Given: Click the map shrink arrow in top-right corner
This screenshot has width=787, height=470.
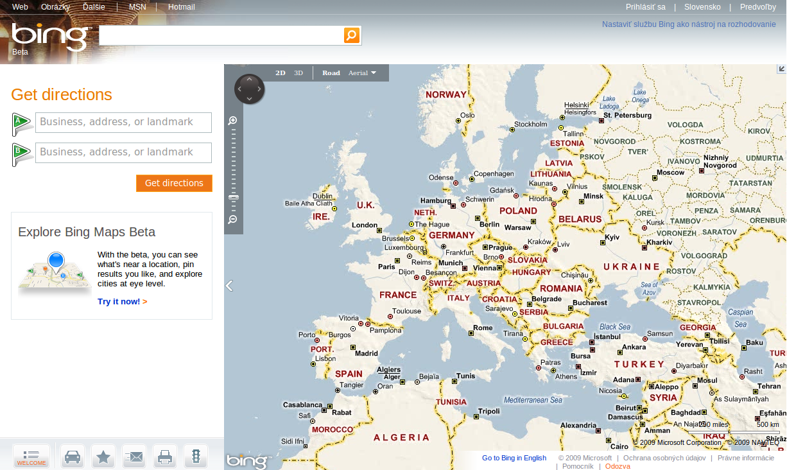Looking at the screenshot, I should click(x=781, y=69).
